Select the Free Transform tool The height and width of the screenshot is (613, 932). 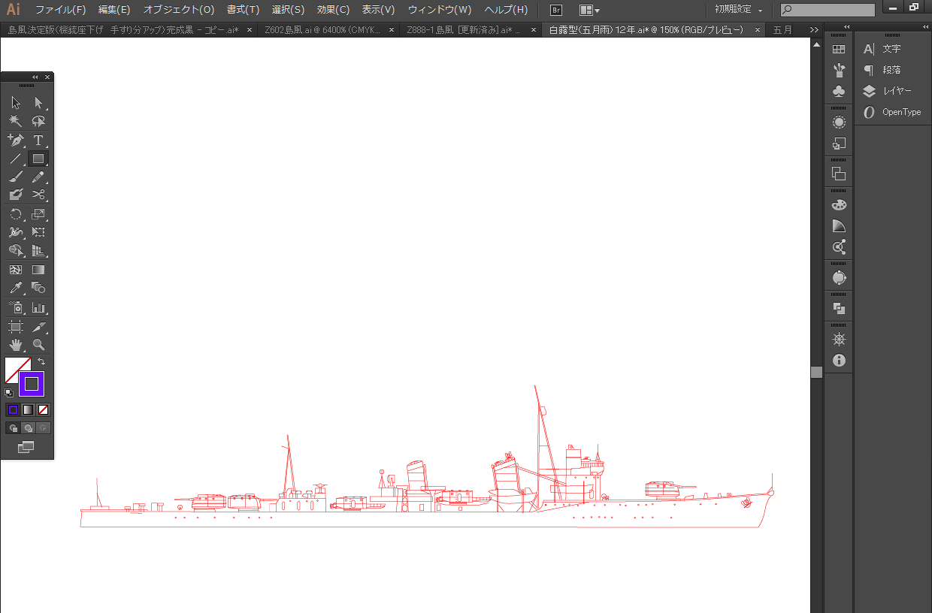38,232
